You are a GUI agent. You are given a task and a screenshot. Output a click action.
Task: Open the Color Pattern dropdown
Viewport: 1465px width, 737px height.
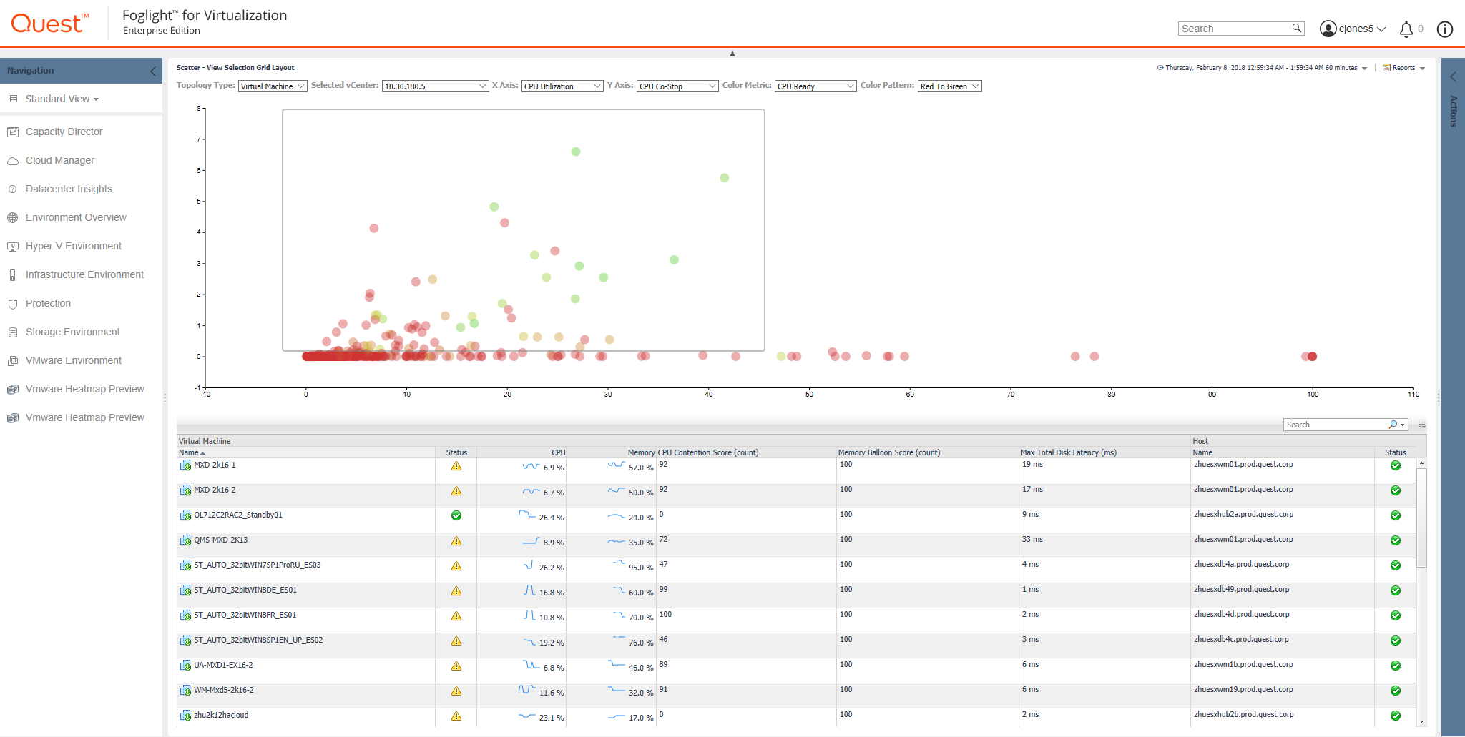(949, 86)
